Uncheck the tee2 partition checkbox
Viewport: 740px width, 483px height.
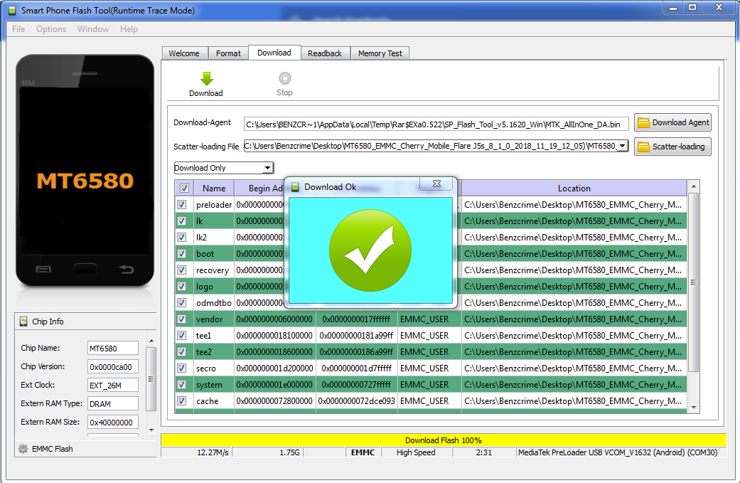pos(182,351)
